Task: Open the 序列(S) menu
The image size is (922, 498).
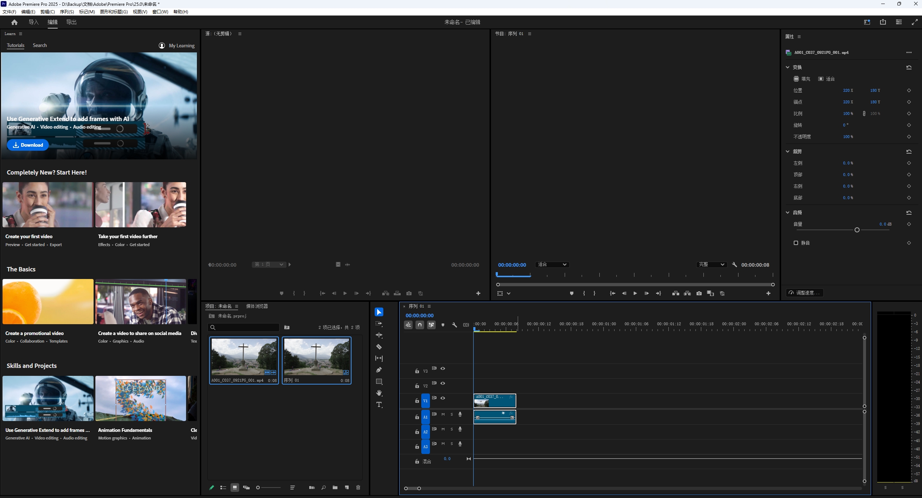Action: (x=66, y=12)
